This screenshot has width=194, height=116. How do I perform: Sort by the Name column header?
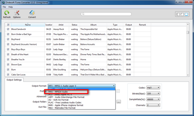28,25
